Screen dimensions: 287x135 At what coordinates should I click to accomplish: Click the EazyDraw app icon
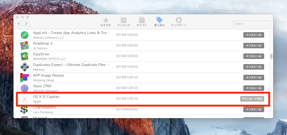pos(24,56)
